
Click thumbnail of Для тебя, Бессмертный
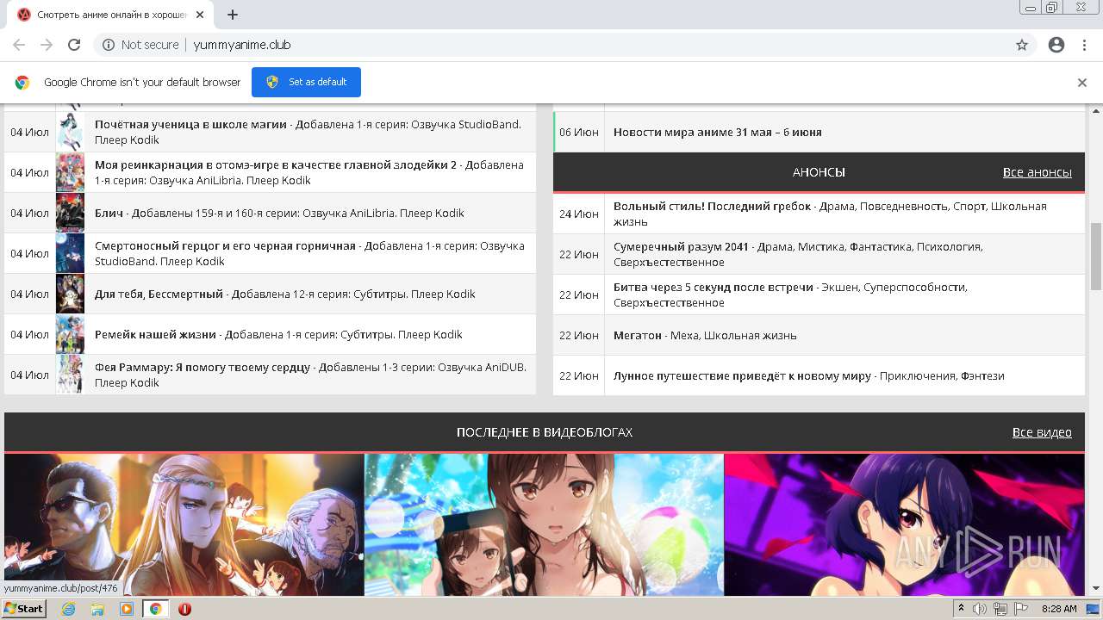pyautogui.click(x=70, y=294)
